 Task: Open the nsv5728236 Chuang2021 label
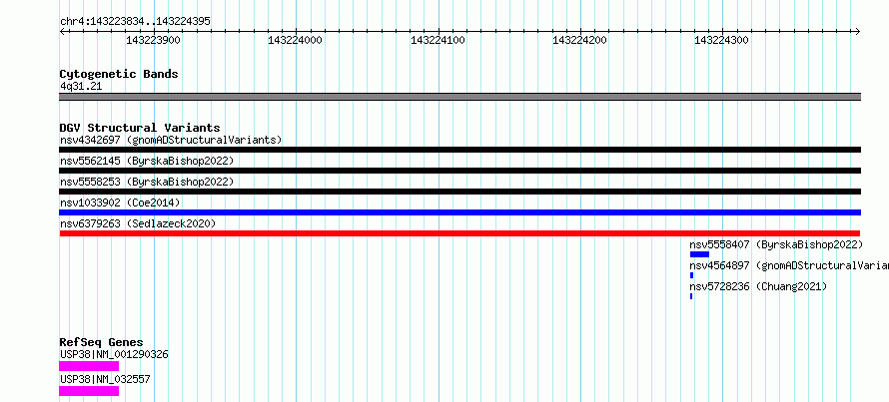pos(758,286)
